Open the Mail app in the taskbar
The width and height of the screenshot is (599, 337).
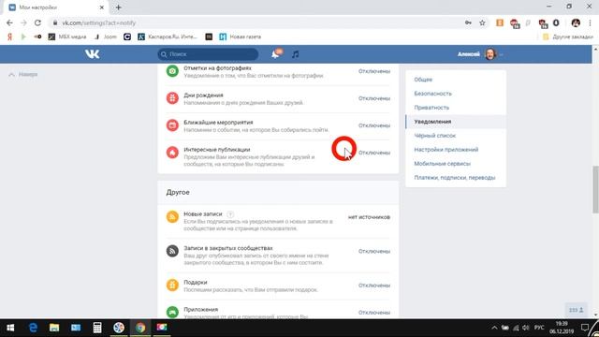click(76, 328)
